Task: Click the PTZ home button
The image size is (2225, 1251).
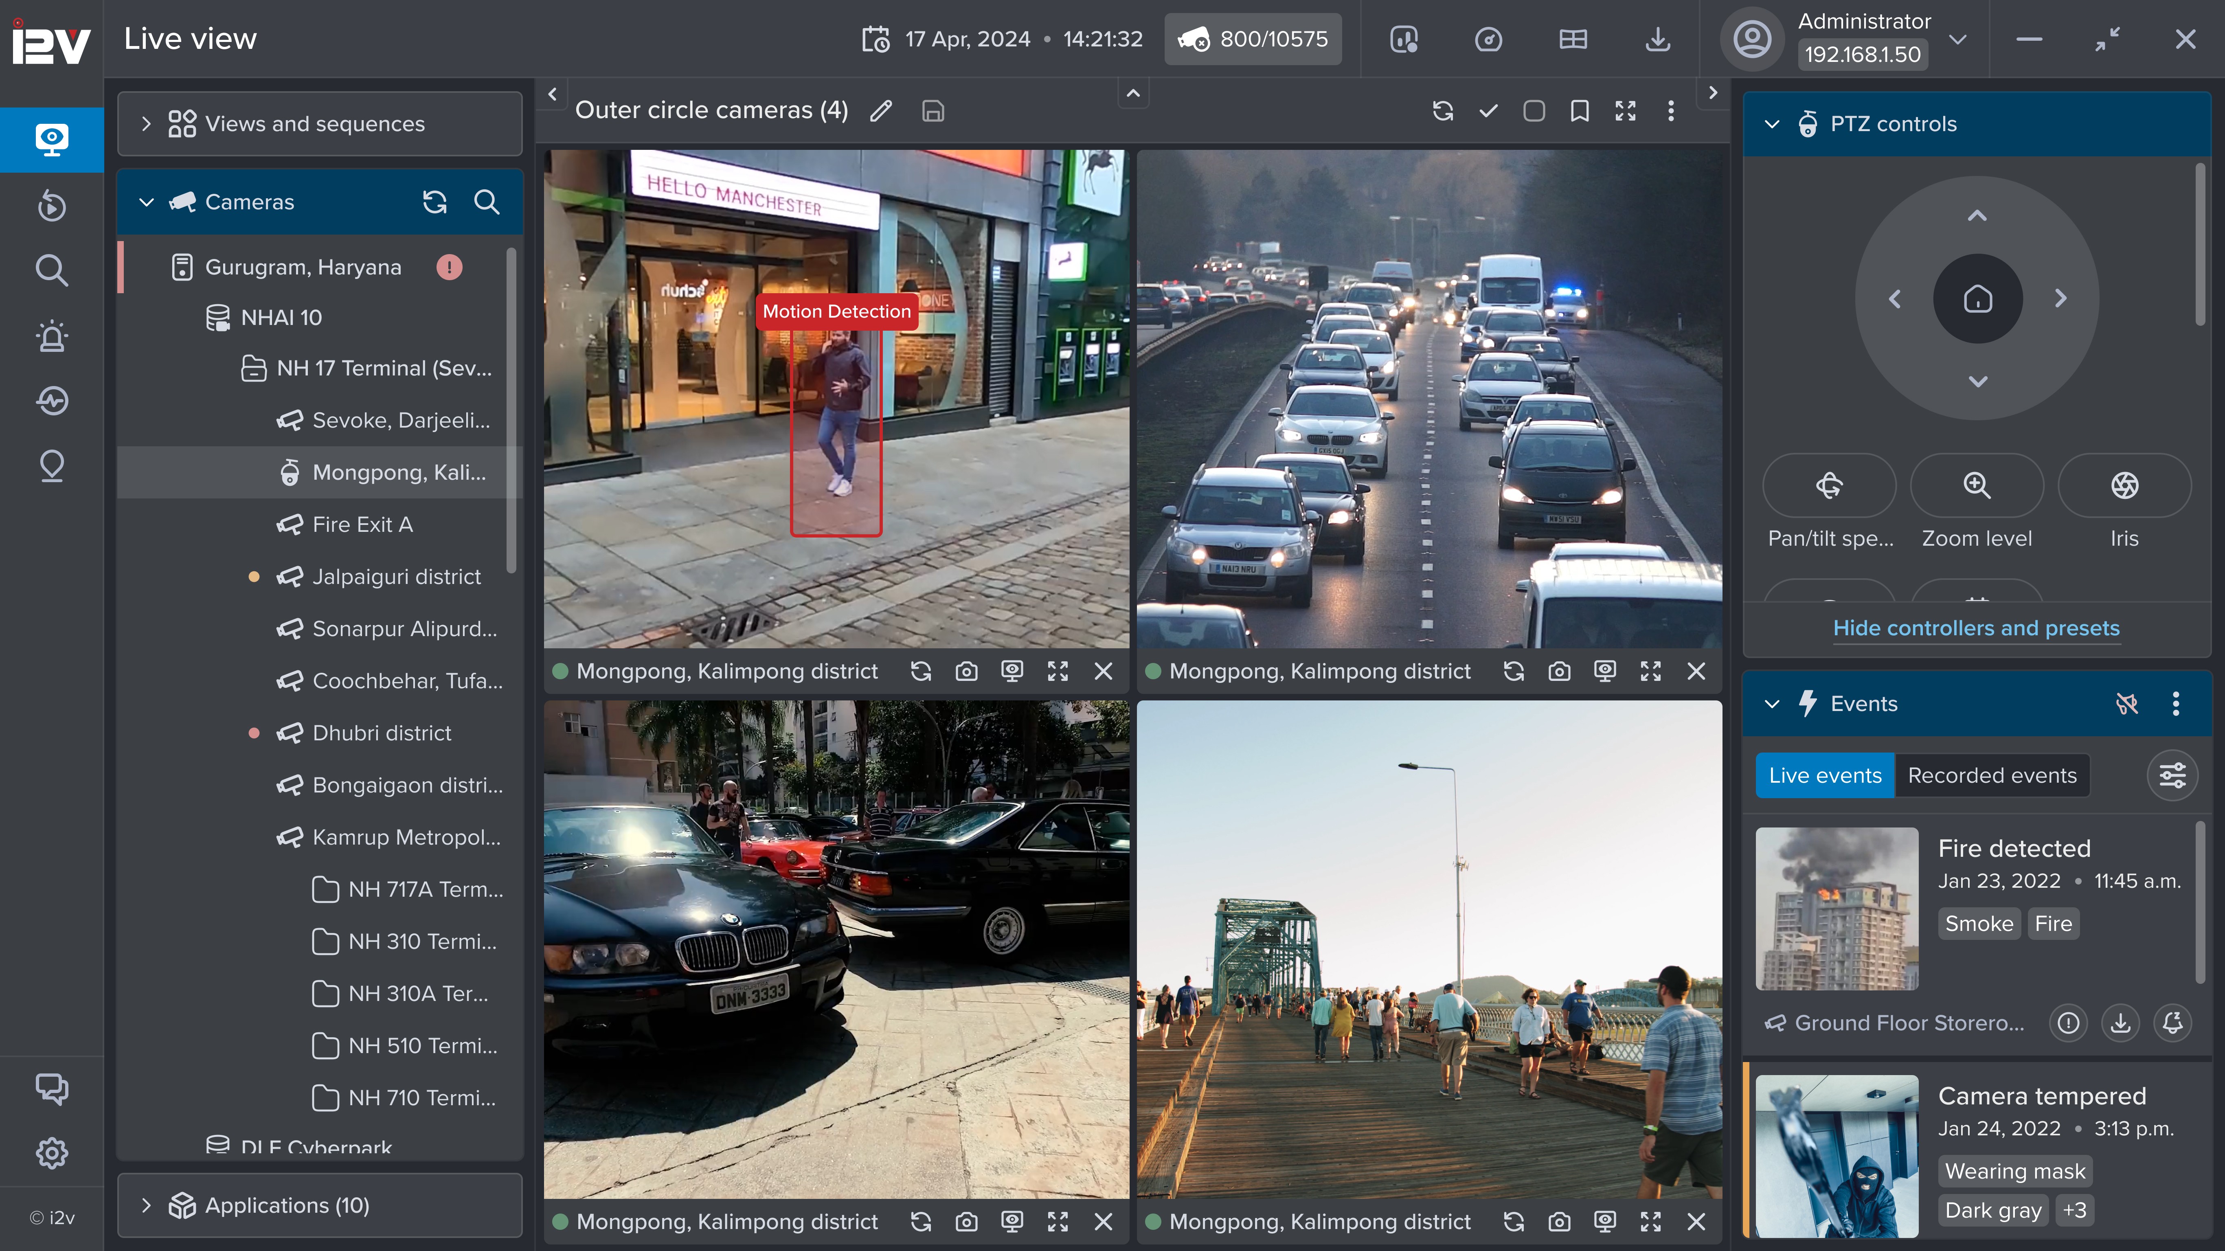Action: click(1977, 299)
